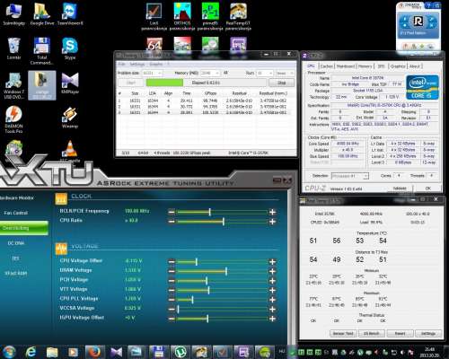
Task: Open the prime95 desktop shortcut
Action: (x=210, y=17)
